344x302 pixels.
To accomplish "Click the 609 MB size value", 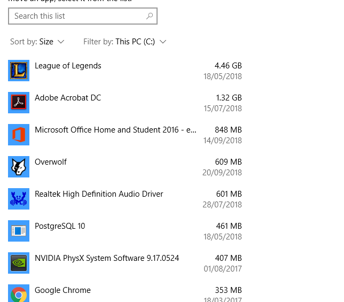I will [x=228, y=162].
